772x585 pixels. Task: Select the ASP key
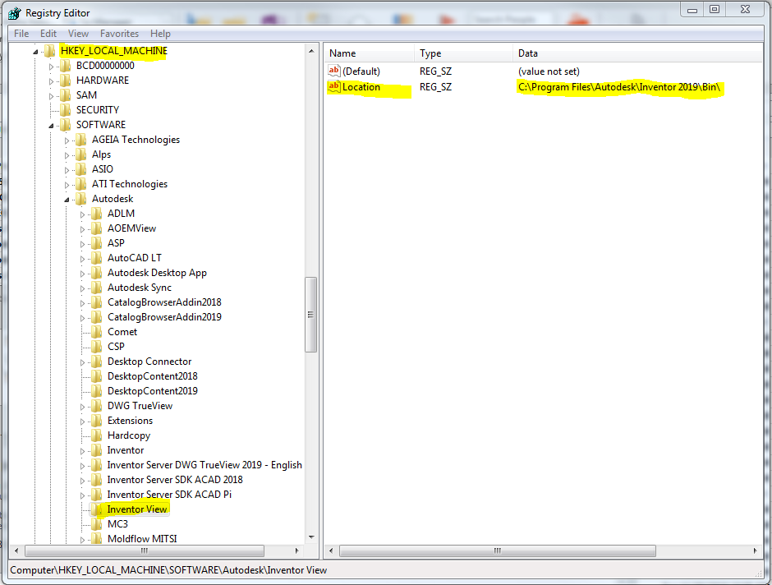(116, 242)
